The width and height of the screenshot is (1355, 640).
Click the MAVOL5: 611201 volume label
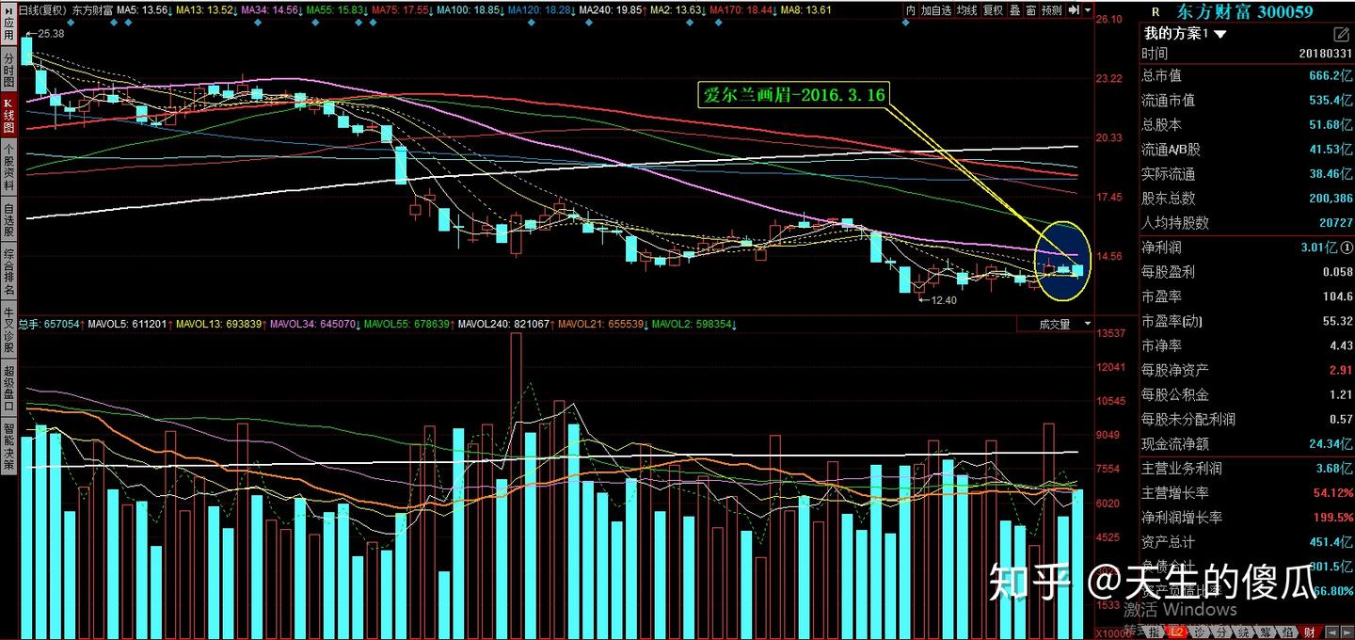132,324
